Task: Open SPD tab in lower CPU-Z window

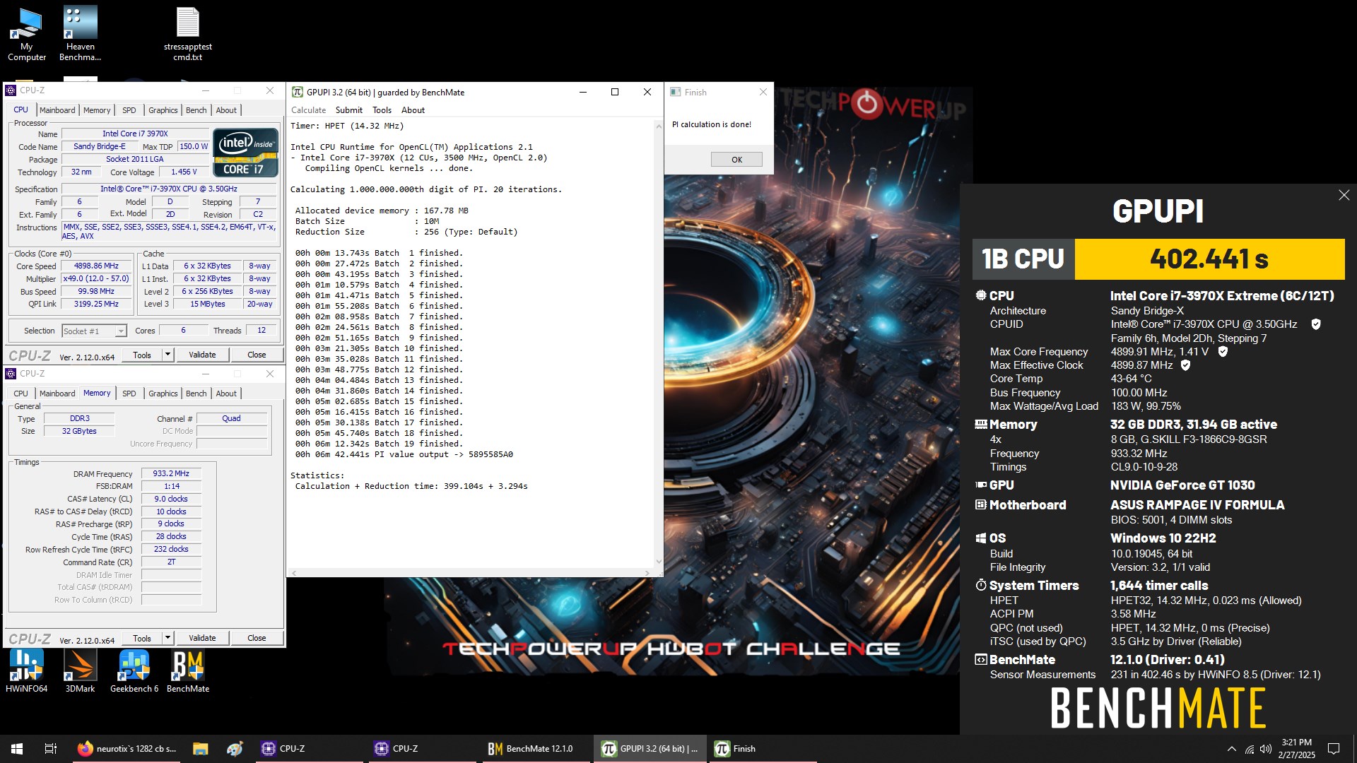Action: pyautogui.click(x=129, y=394)
